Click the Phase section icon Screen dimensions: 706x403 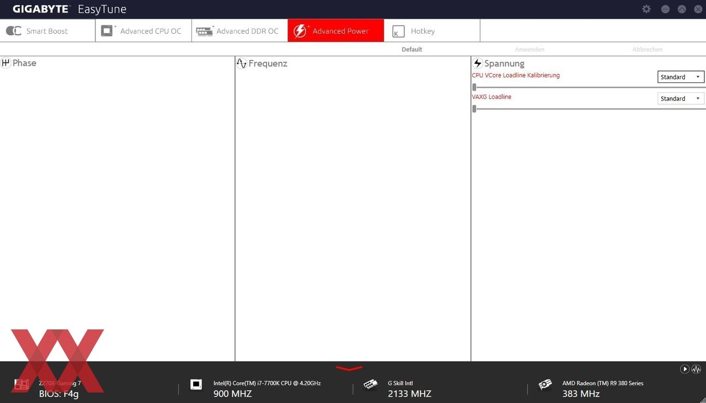(6, 63)
